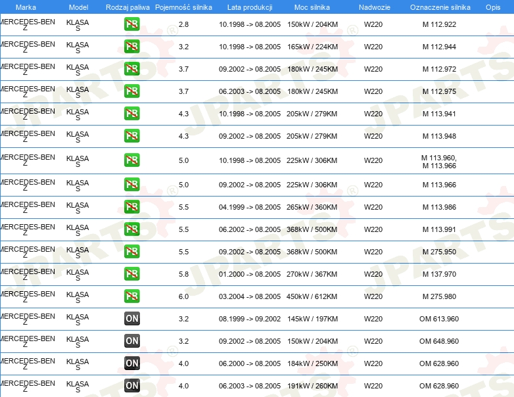Image resolution: width=514 pixels, height=397 pixels.
Task: Click power value 184kW / 250KM
Action: pyautogui.click(x=312, y=363)
